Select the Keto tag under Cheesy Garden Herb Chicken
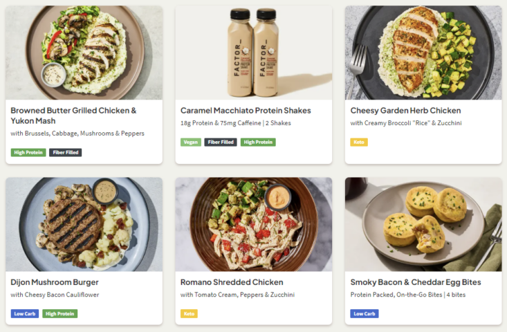The width and height of the screenshot is (507, 332). [x=359, y=142]
